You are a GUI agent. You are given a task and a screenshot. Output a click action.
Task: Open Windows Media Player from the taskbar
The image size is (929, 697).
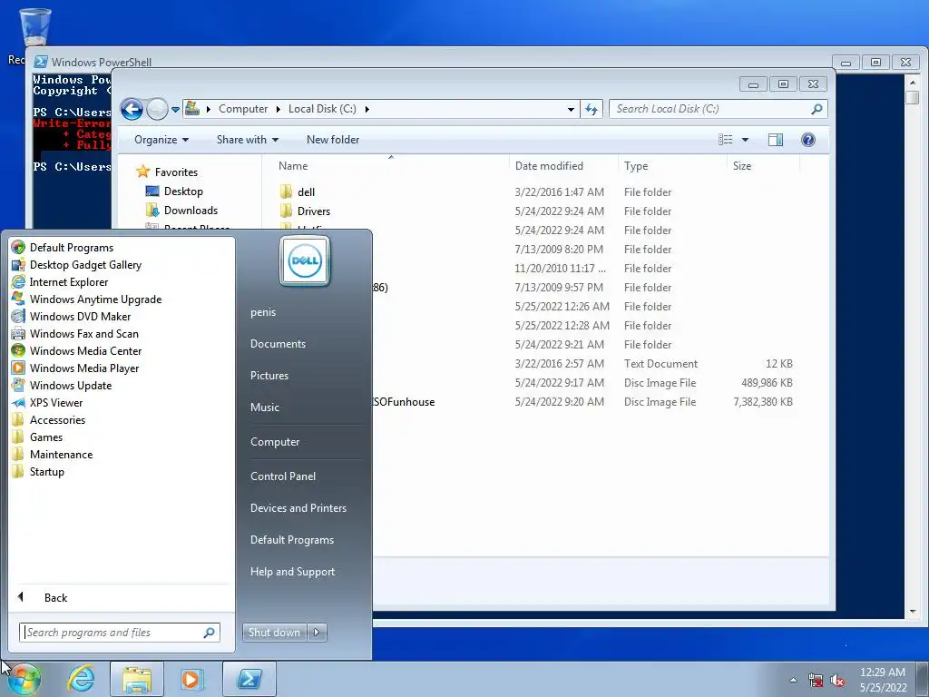(x=191, y=679)
